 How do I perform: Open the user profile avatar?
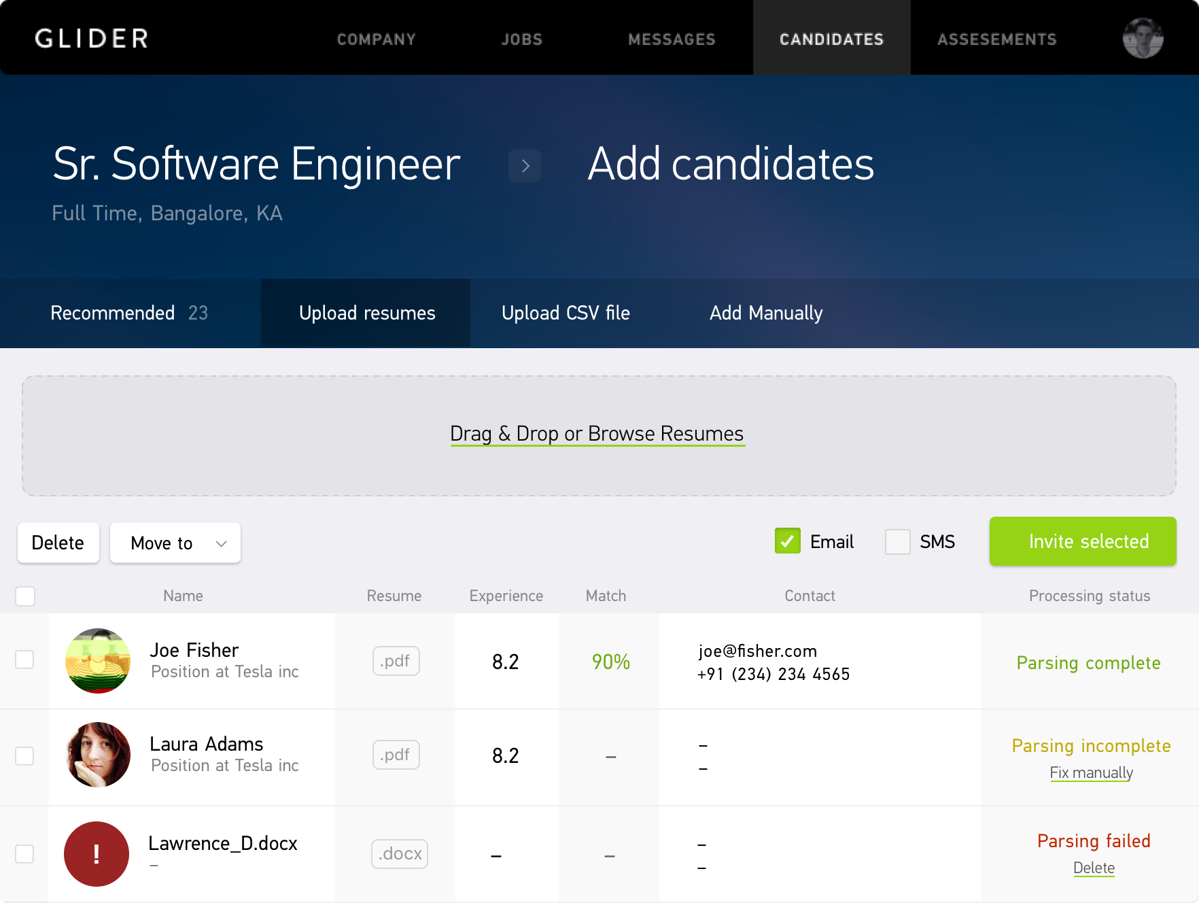click(x=1143, y=37)
